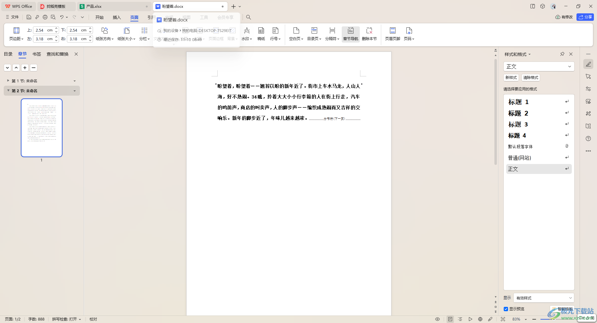Switch to the 插入 ribbon tab

117,17
